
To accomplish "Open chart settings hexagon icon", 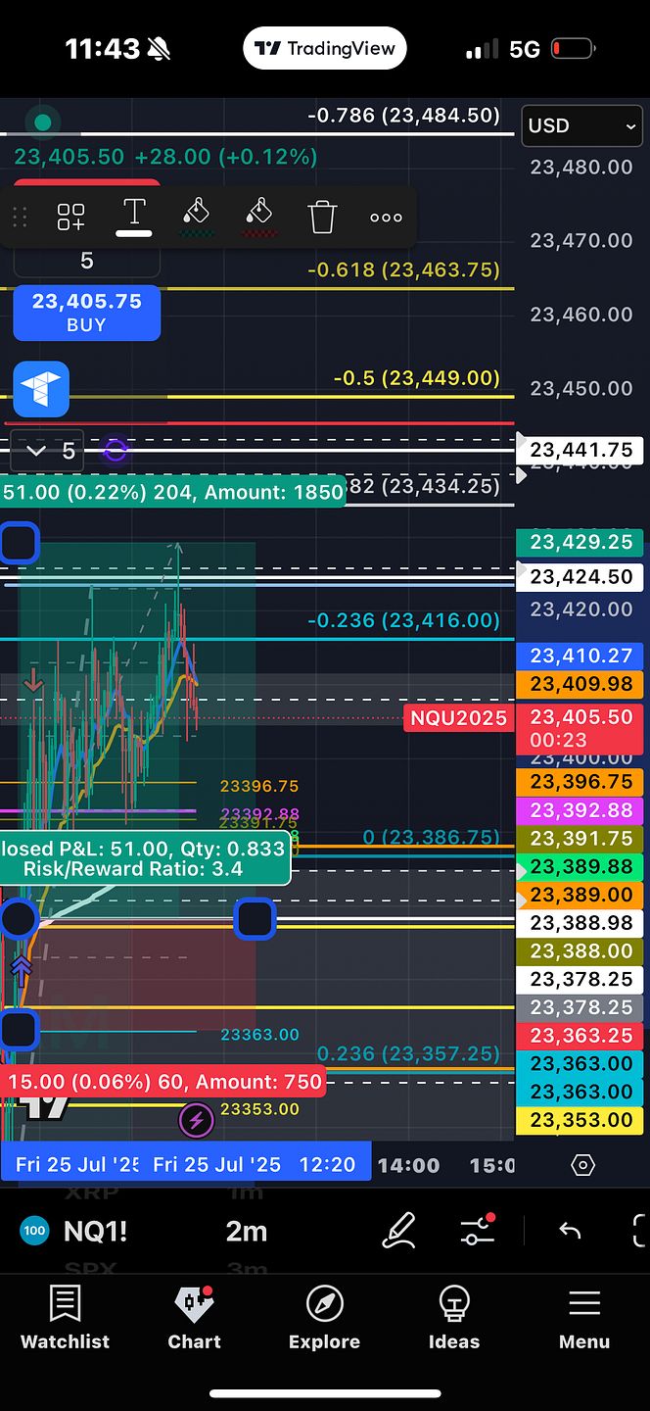I will (x=582, y=1165).
